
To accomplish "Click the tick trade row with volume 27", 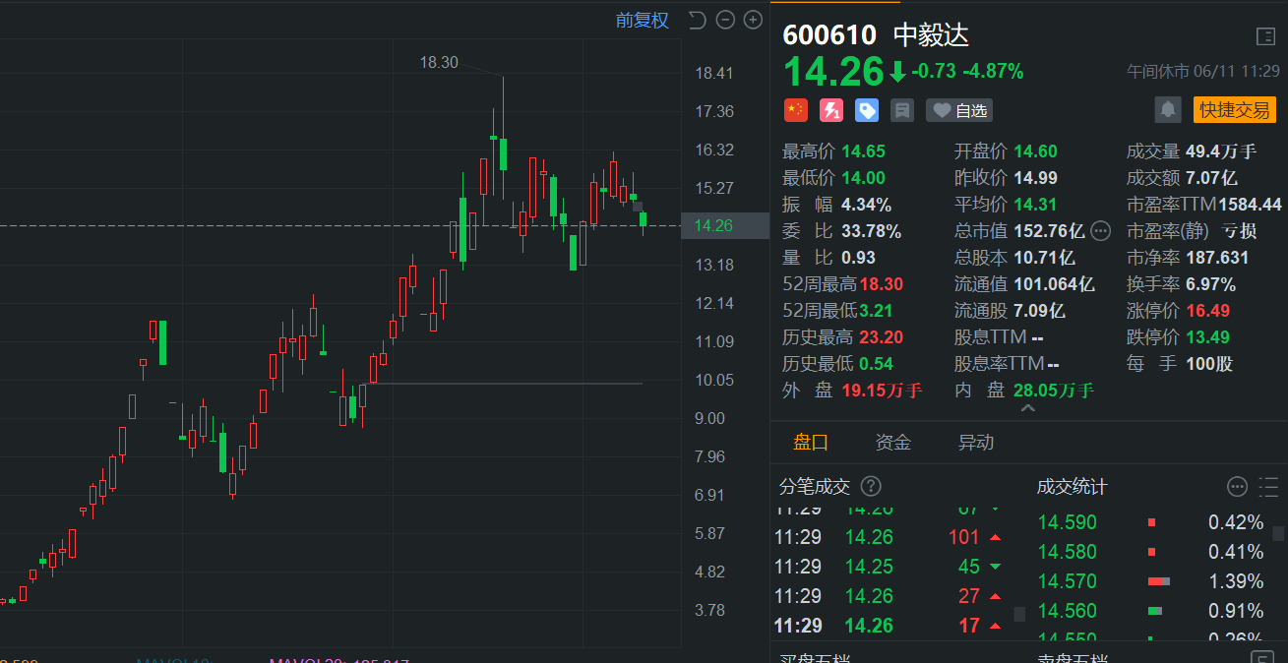I will click(890, 596).
